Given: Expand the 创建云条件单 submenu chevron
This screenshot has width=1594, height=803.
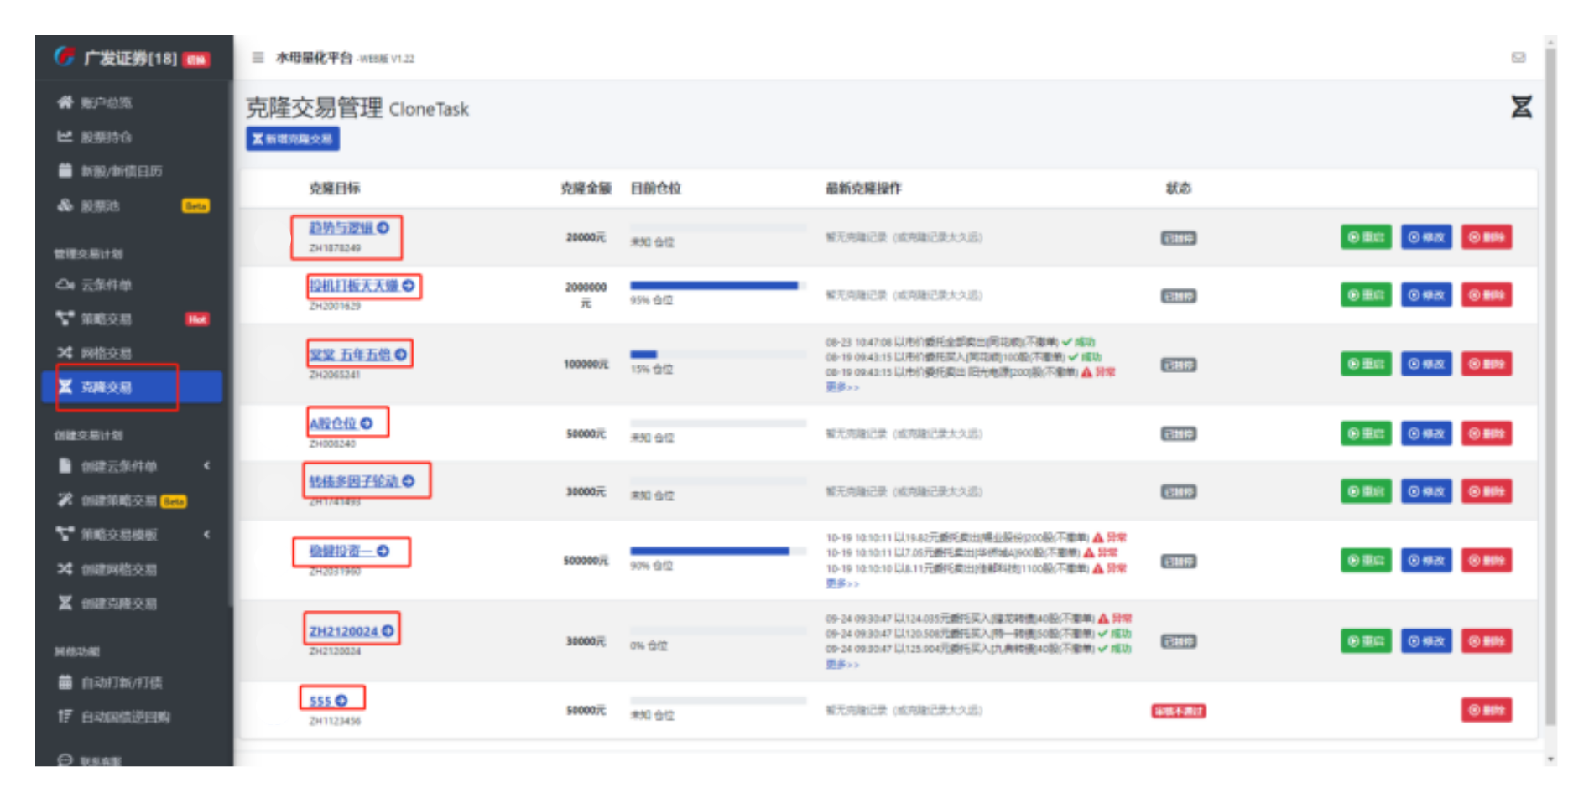Looking at the screenshot, I should (206, 466).
